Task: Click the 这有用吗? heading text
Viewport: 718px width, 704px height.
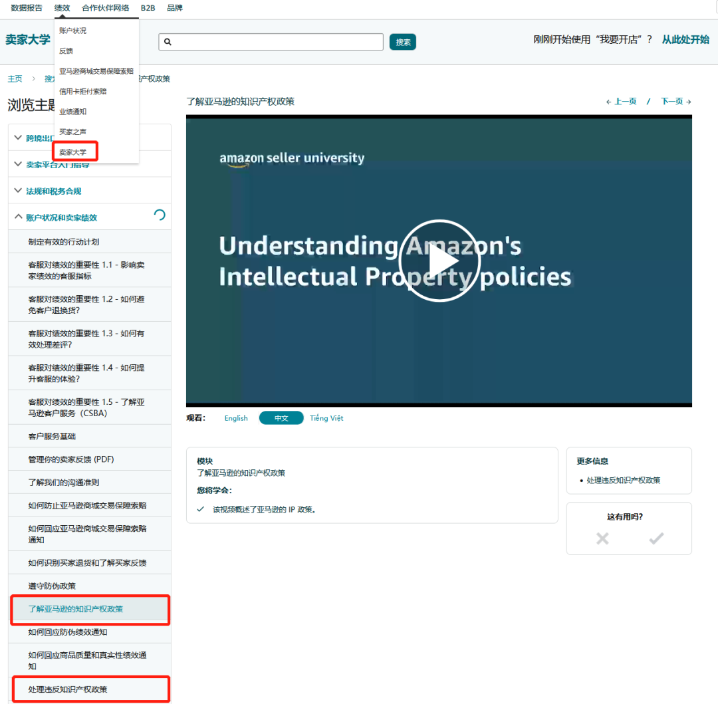Action: [x=624, y=517]
